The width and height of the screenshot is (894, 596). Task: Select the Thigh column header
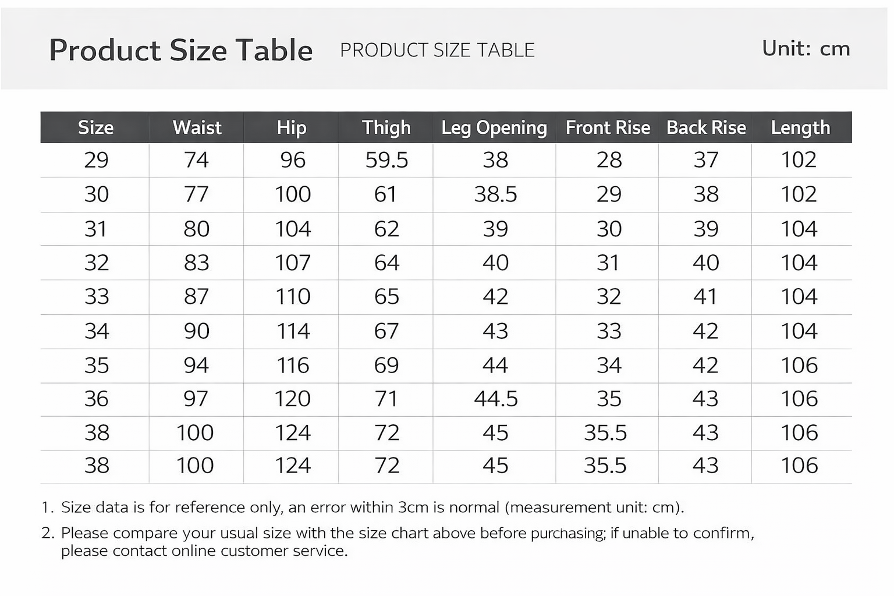point(386,127)
